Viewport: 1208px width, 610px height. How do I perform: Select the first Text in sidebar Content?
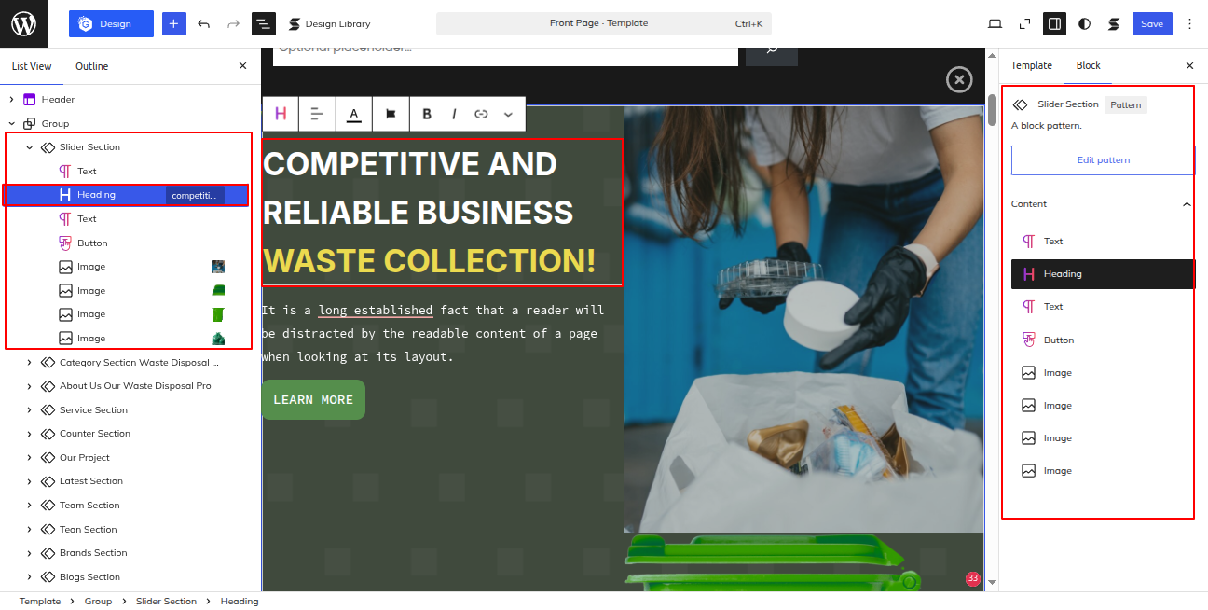tap(1103, 242)
